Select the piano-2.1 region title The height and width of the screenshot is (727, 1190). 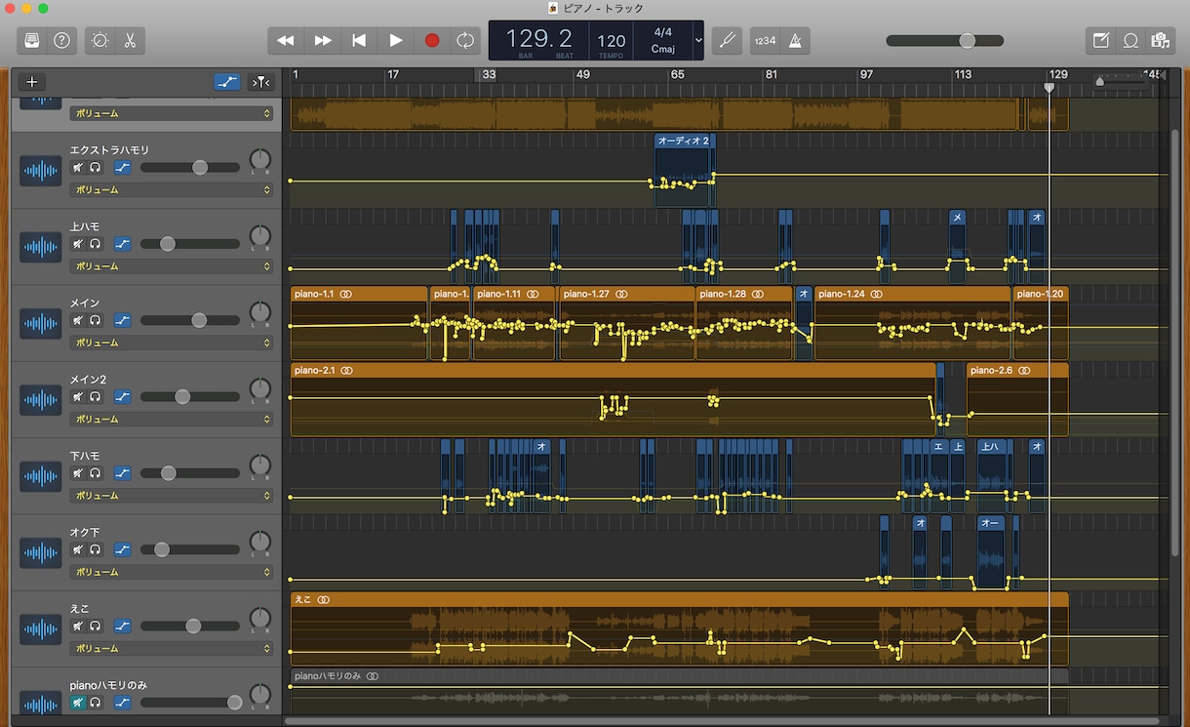tap(314, 371)
